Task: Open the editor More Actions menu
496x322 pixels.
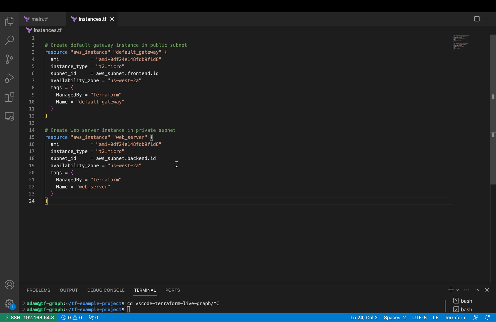Action: [487, 19]
